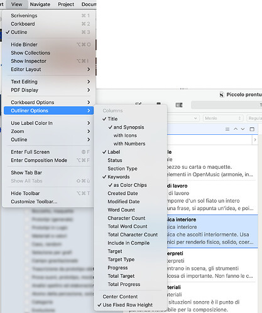Choose Customize Toolbar… entry

click(x=34, y=202)
